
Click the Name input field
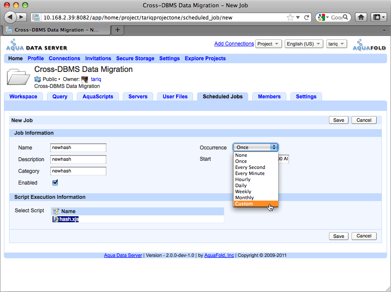coord(78,148)
